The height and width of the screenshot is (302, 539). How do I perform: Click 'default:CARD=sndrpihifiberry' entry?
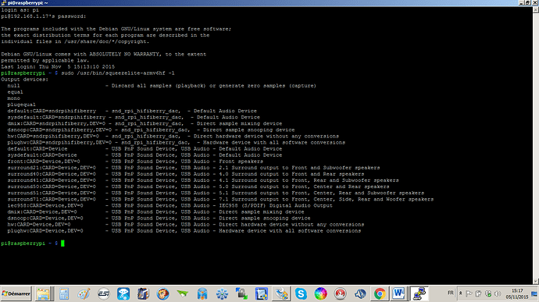52,111
